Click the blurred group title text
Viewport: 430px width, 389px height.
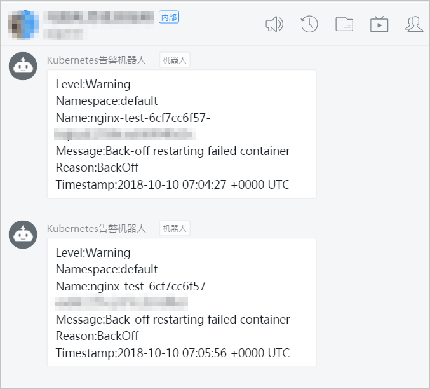click(100, 17)
